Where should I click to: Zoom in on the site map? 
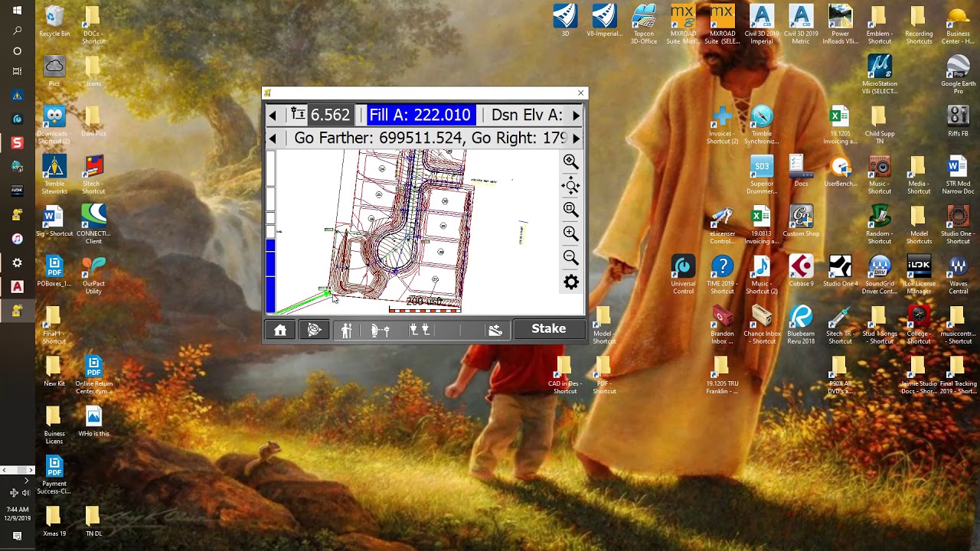[570, 233]
